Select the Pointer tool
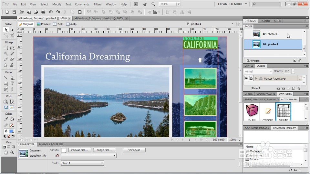The height and width of the screenshot is (174, 310). point(6,30)
